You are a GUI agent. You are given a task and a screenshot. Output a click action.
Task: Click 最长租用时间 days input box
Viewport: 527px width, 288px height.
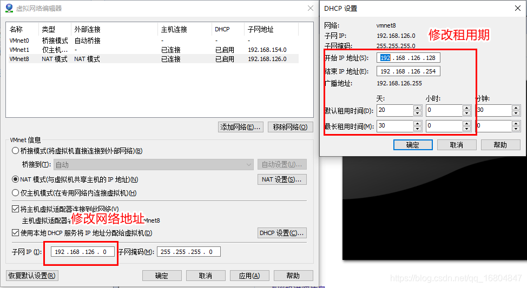pos(395,126)
